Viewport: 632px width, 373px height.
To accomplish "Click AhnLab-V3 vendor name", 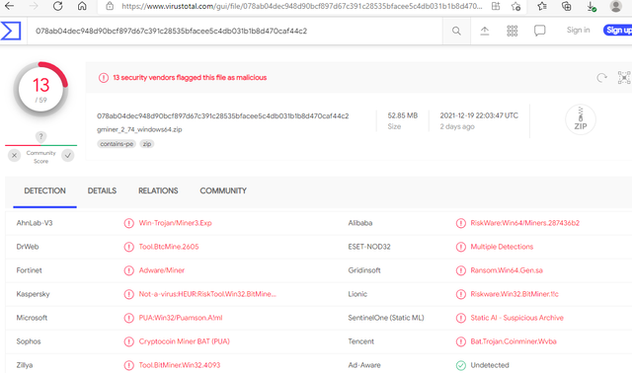I will point(35,223).
